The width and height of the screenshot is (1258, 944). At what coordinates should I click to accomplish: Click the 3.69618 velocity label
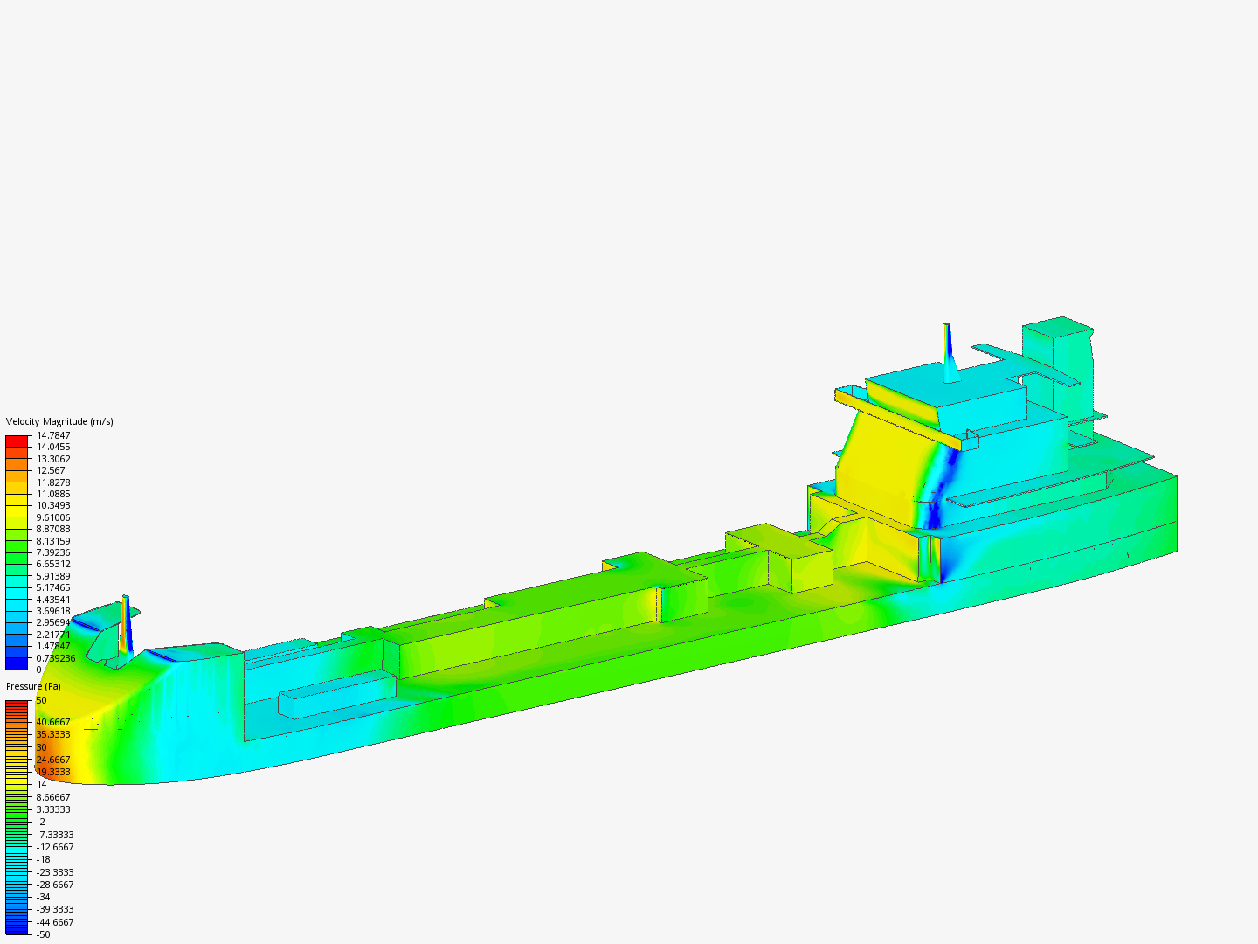53,611
